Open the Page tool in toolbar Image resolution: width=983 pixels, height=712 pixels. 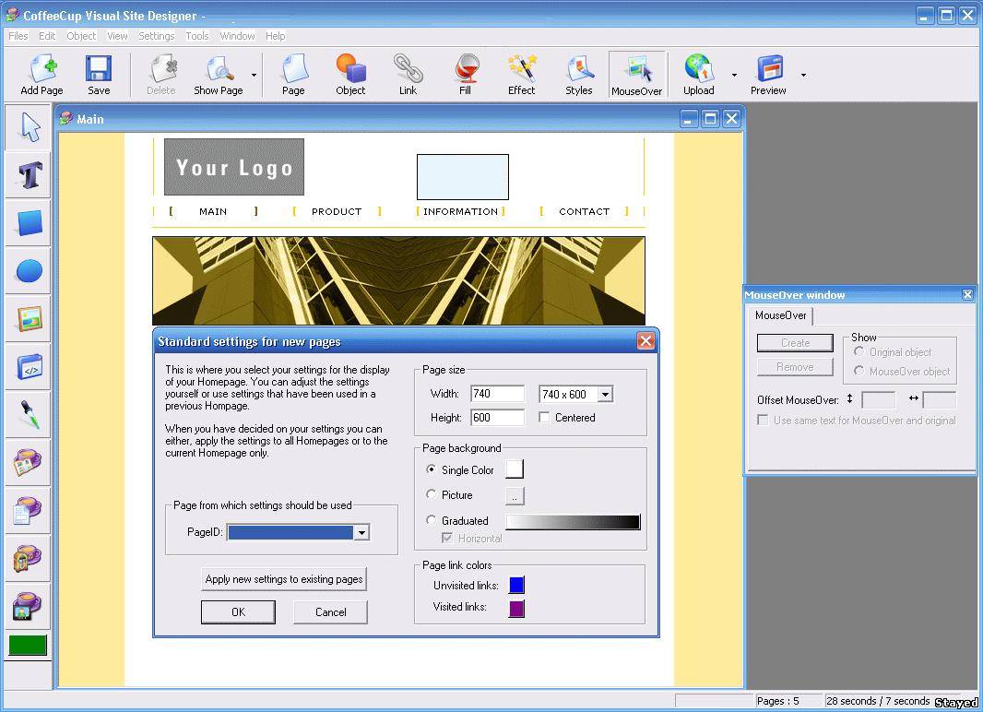pyautogui.click(x=293, y=76)
